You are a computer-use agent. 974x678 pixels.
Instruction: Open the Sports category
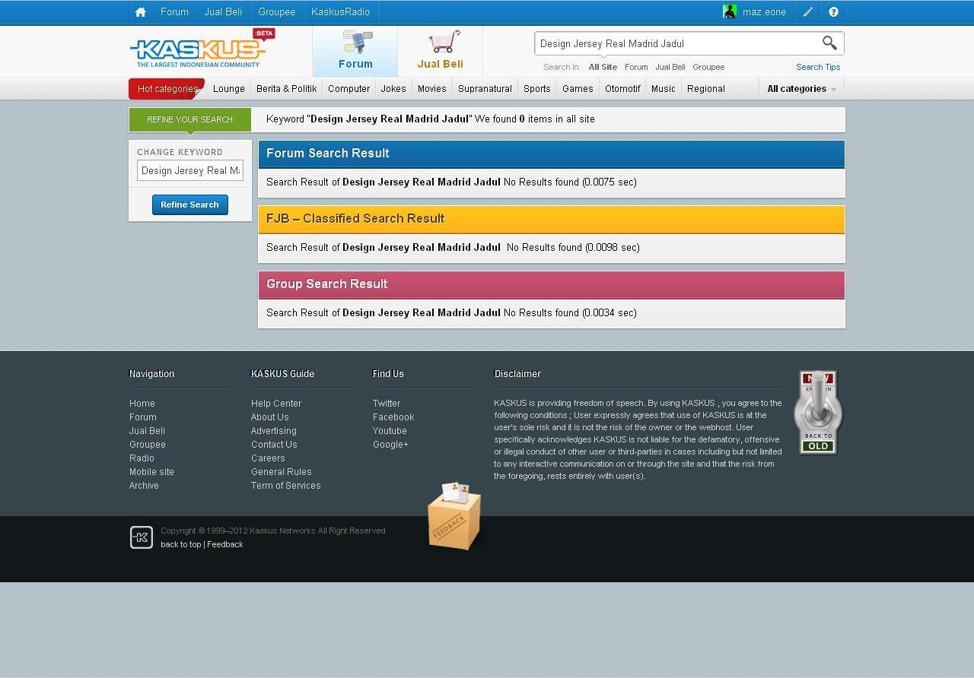pyautogui.click(x=537, y=89)
